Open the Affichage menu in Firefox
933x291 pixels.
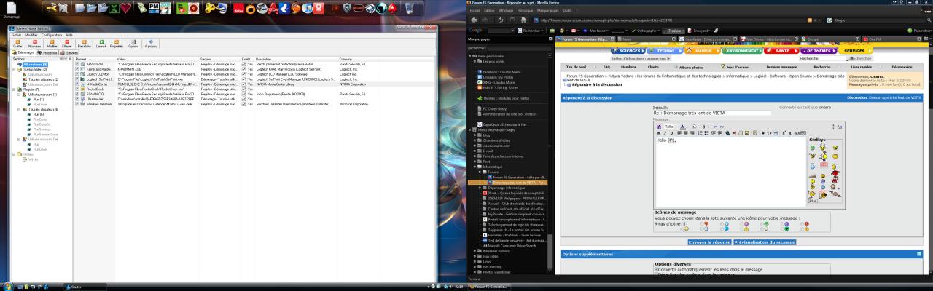506,10
